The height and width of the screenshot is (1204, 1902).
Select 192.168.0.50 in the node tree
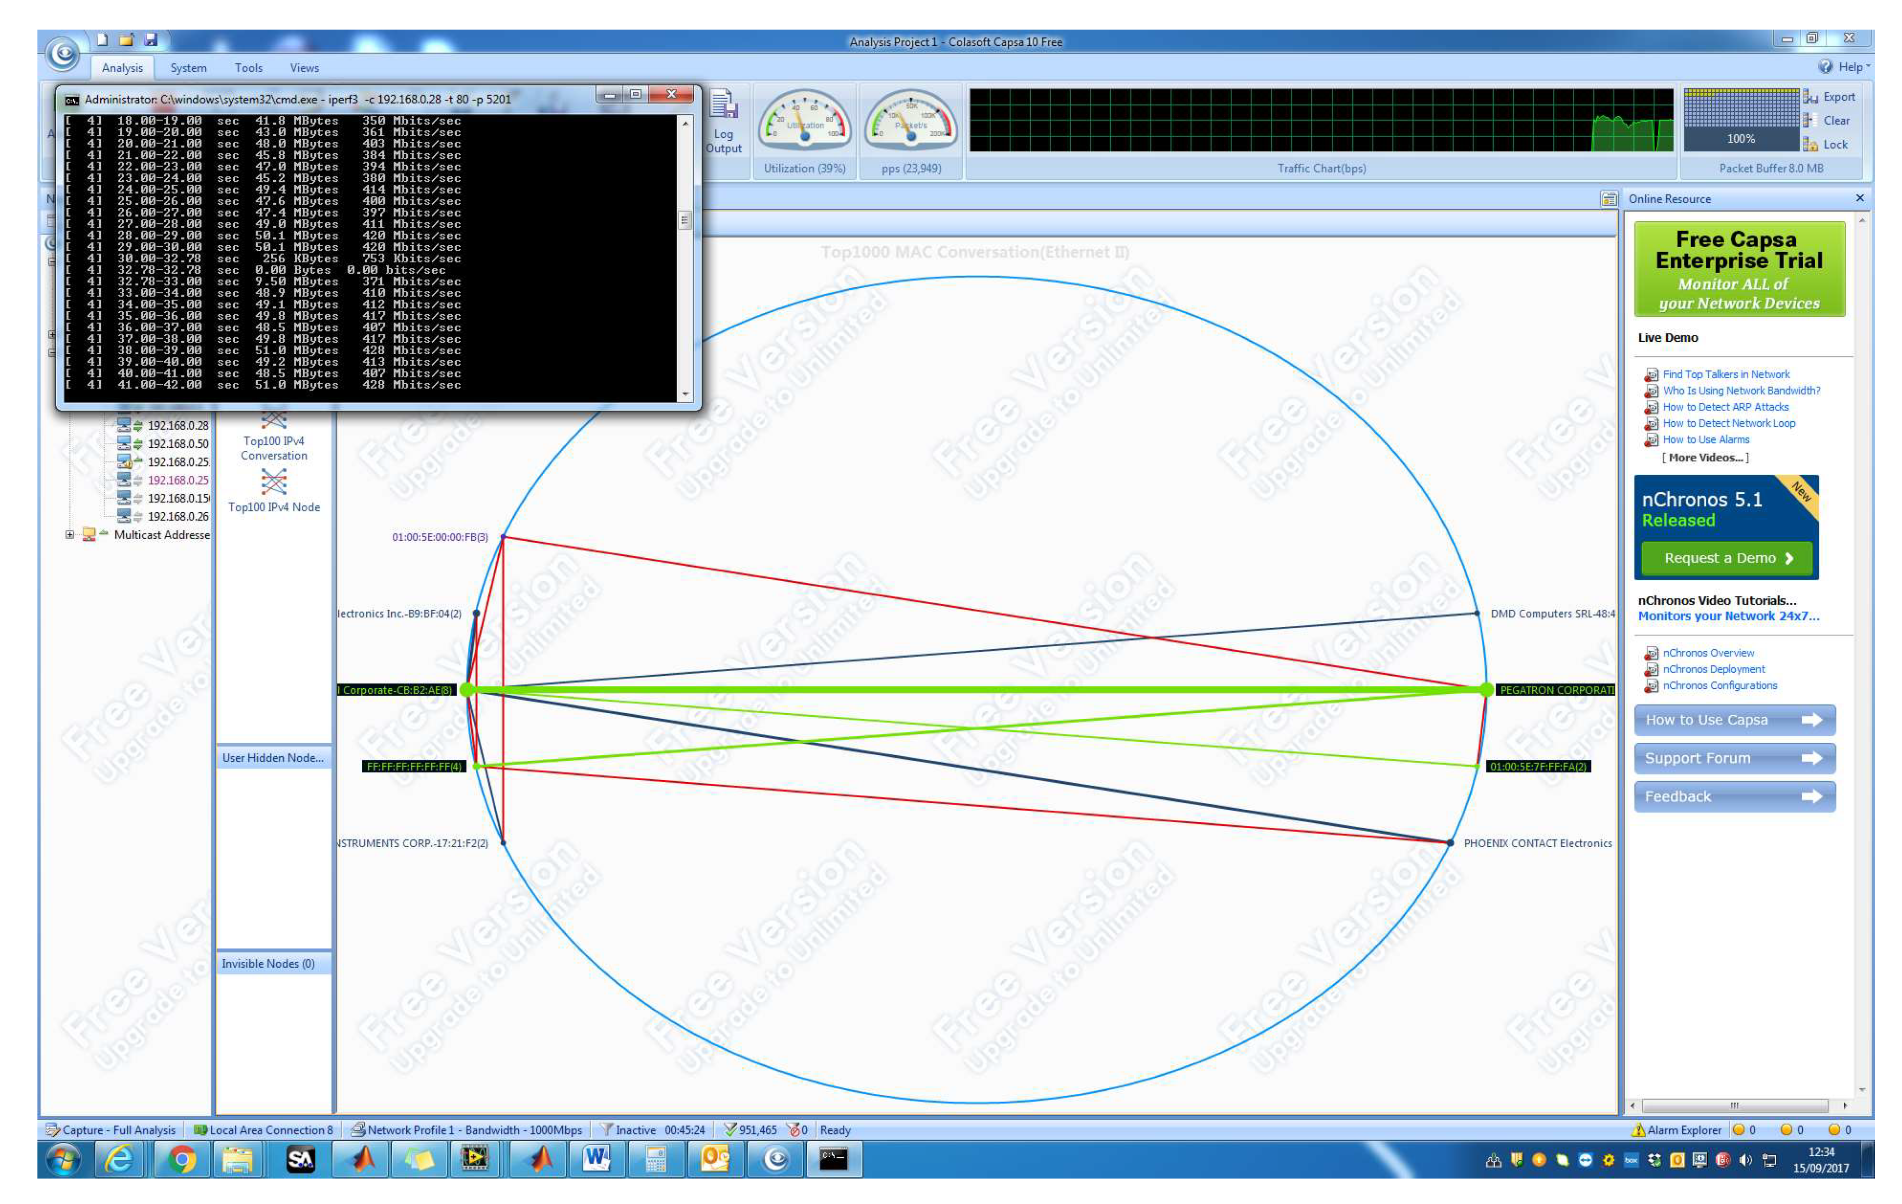pyautogui.click(x=178, y=444)
